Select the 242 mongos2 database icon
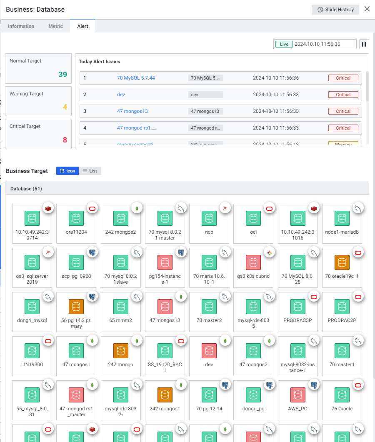 click(121, 218)
